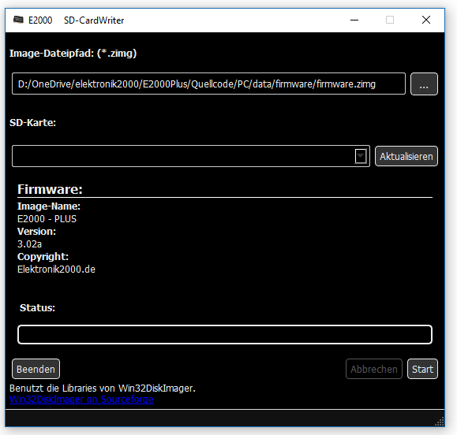Click the 'Status:' label

37,308
